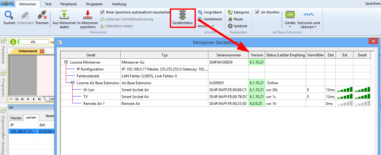Disable the Air Monitor checkbox
The height and width of the screenshot is (155, 381).
[x=257, y=12]
